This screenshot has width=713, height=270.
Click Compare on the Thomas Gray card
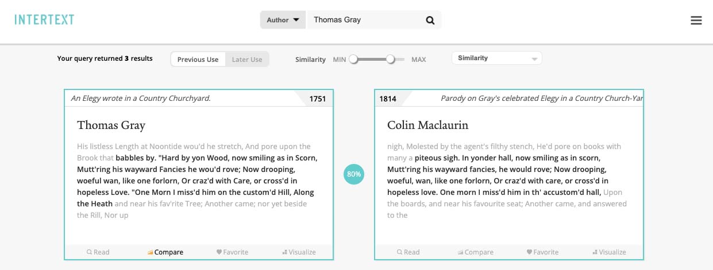[x=165, y=252]
